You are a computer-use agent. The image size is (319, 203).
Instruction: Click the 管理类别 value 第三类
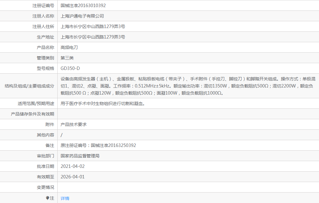67,58
